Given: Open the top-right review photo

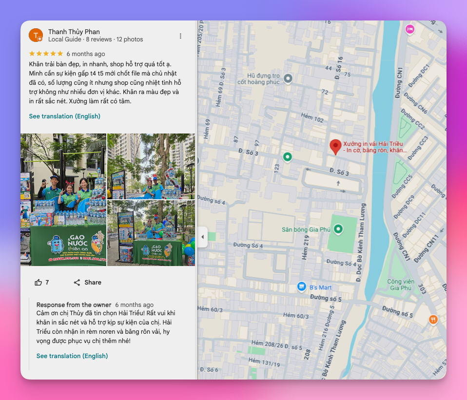Looking at the screenshot, I should [151, 166].
